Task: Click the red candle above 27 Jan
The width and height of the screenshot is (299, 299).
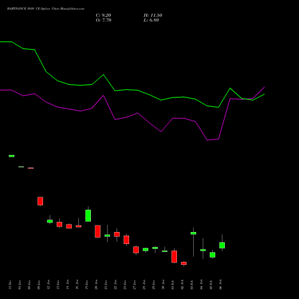Action: (136, 250)
